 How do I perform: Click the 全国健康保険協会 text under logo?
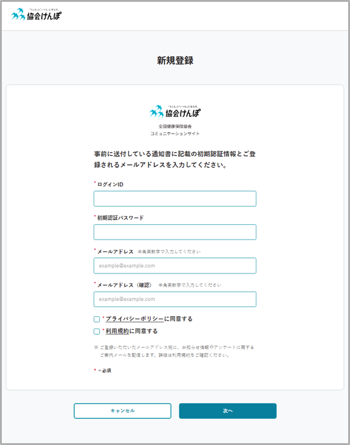click(175, 126)
